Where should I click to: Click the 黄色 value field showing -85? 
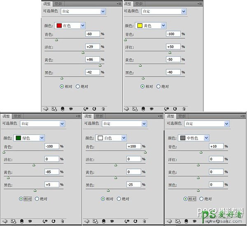52,172
